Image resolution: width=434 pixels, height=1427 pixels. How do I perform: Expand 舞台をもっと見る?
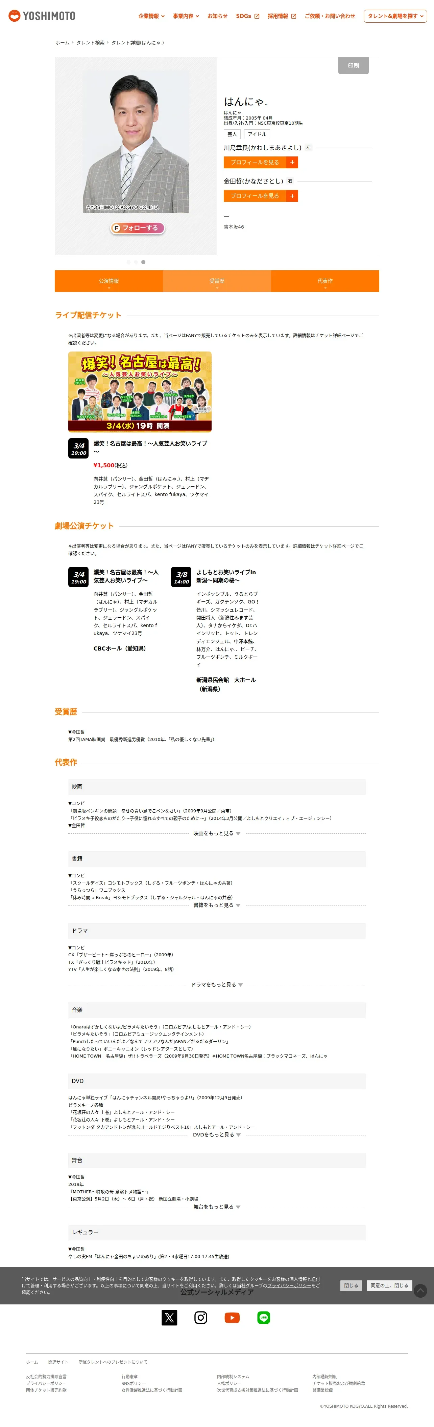[x=217, y=1207]
